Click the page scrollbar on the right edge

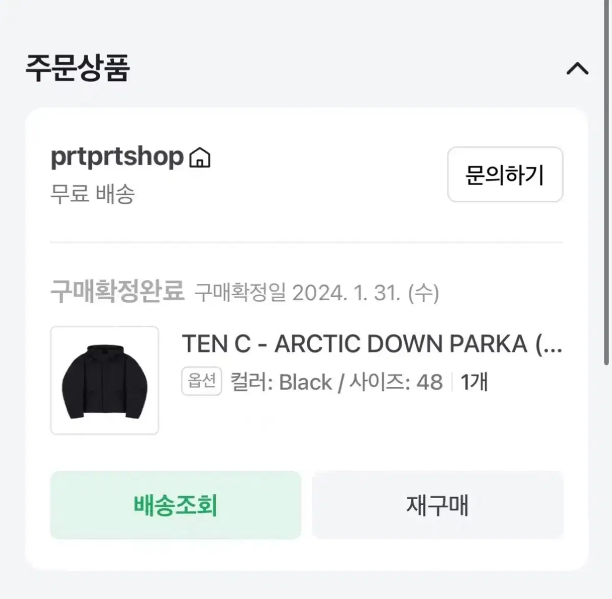[606, 184]
